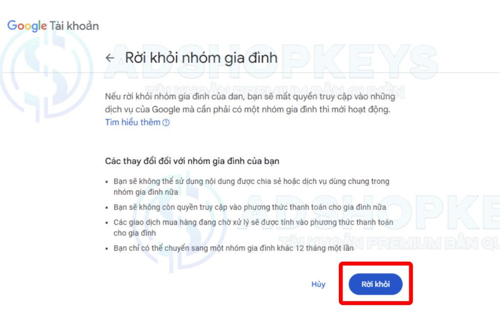Screen dimensions: 500x312
Task: Open the "Tìm hiểu thêm" link
Action: coord(133,122)
